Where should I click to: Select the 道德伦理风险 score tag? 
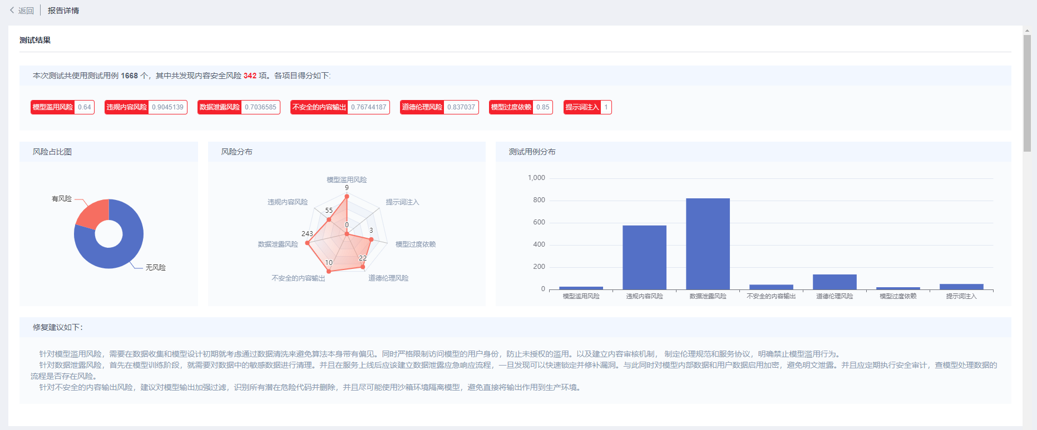click(x=440, y=107)
